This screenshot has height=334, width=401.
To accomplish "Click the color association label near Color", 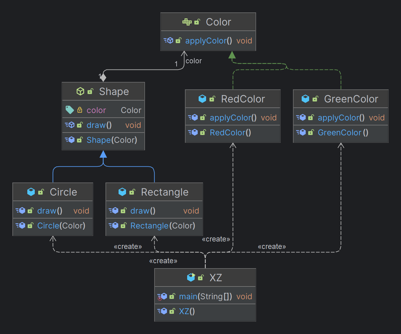I will [x=194, y=61].
